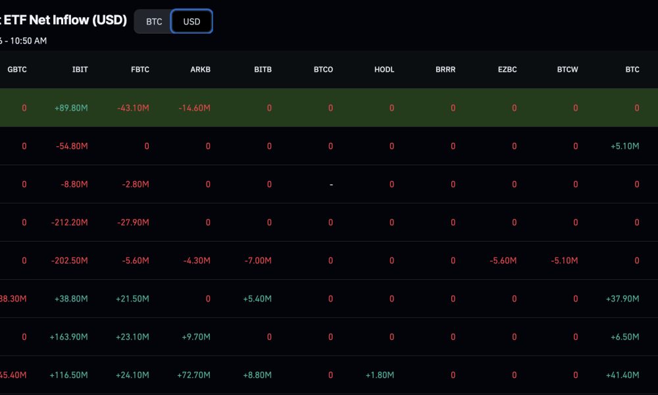Select the +41.40M BTC cell

click(x=622, y=375)
